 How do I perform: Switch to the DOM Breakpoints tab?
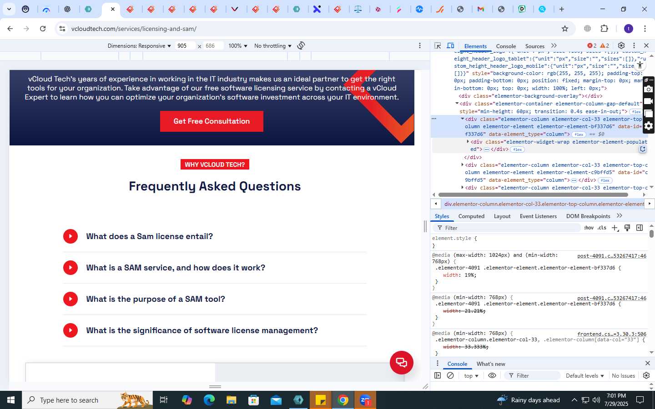tap(588, 216)
